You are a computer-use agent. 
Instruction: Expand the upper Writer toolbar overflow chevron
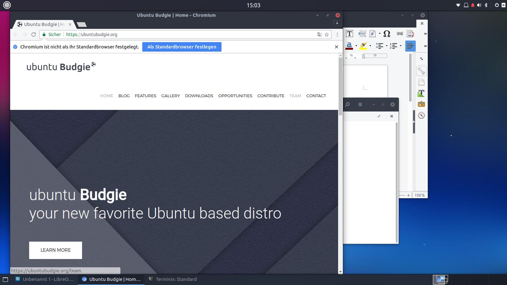tap(425, 34)
